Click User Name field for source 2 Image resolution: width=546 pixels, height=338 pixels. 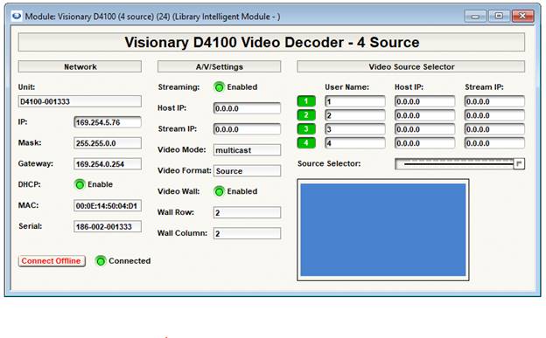tap(355, 115)
